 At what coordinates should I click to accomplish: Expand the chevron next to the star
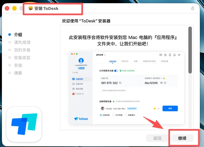158,108
